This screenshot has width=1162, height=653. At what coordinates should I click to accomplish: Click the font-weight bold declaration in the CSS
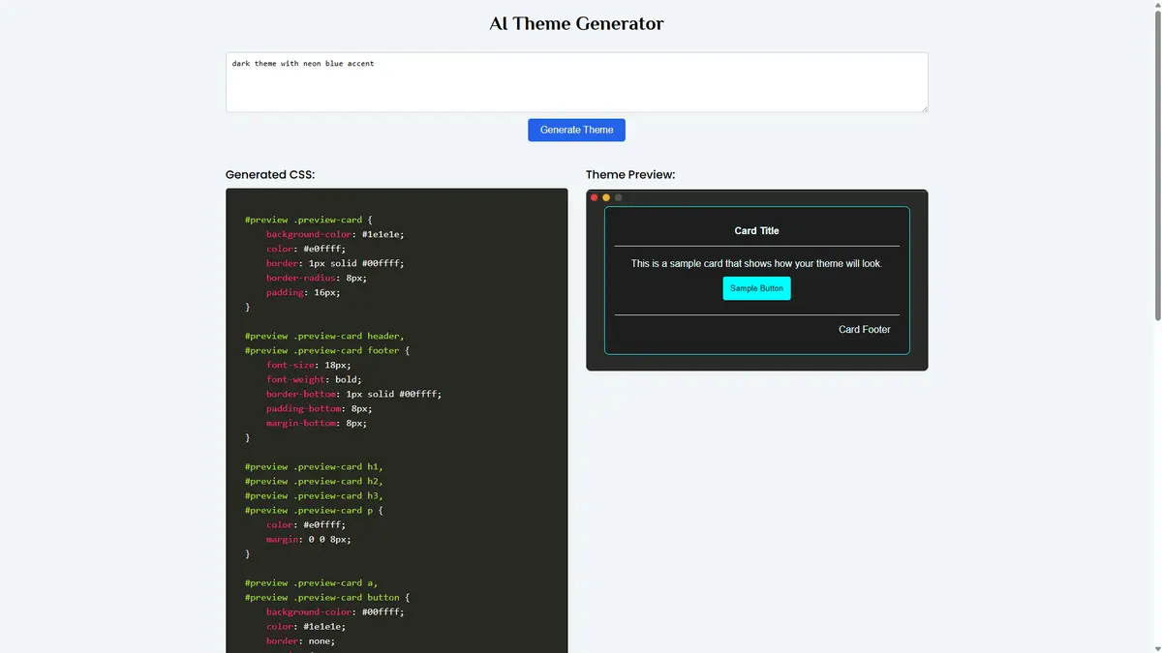(312, 379)
